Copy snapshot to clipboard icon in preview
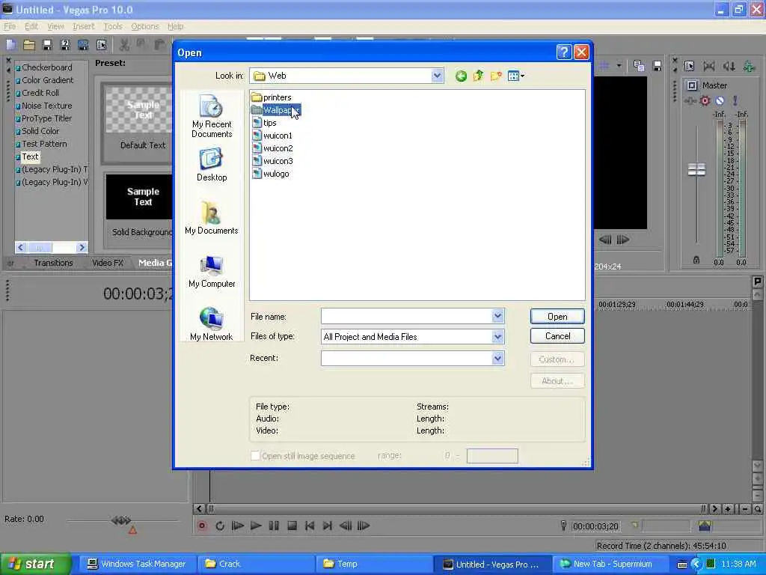This screenshot has width=766, height=575. [x=639, y=66]
